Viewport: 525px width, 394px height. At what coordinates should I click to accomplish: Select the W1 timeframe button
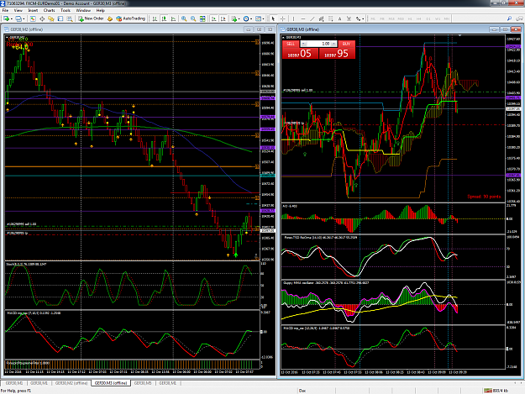[438, 18]
